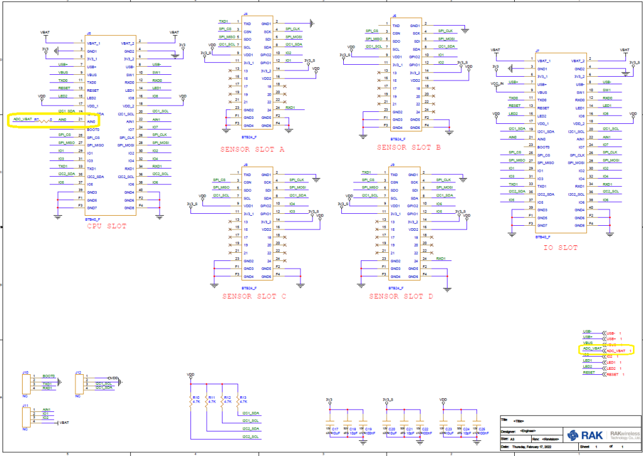Select the R13 4.7K pull-up resistor

[238, 402]
